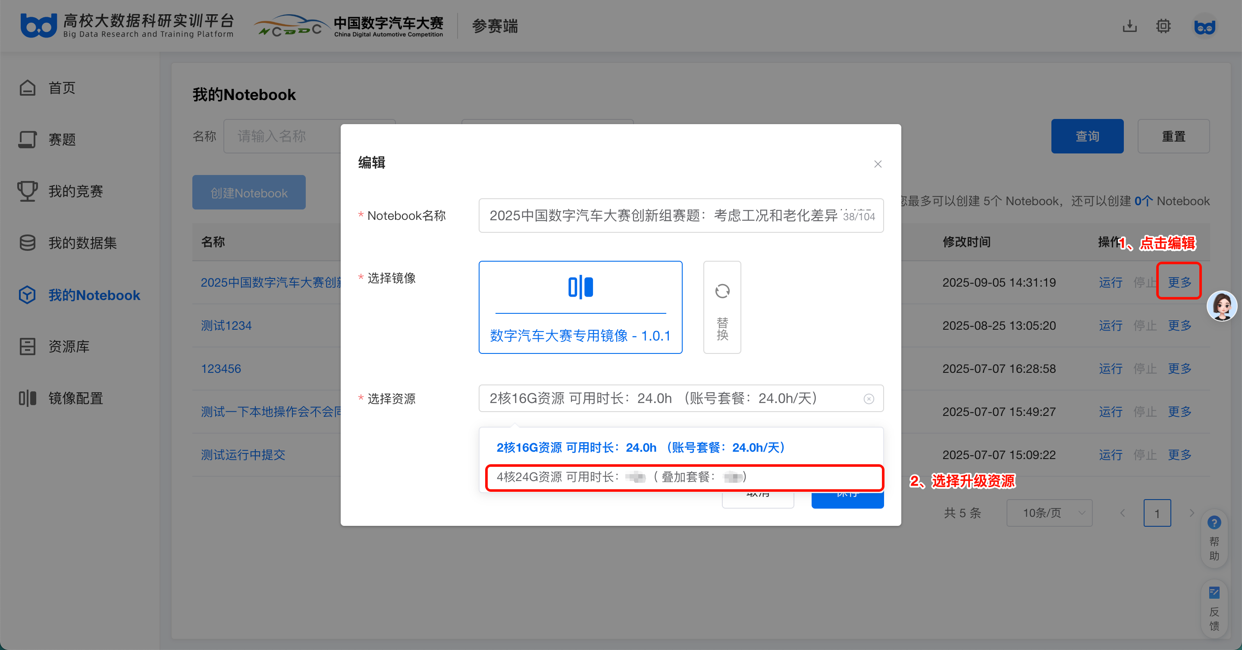Click 运行 for the 测试1234 row
This screenshot has width=1242, height=650.
tap(1110, 326)
